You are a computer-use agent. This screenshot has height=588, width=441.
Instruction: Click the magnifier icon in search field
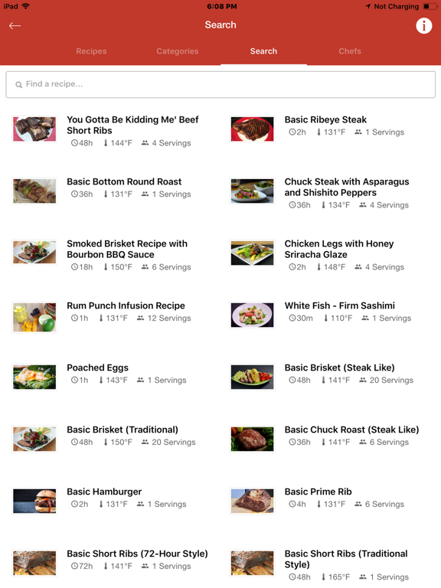pyautogui.click(x=18, y=85)
